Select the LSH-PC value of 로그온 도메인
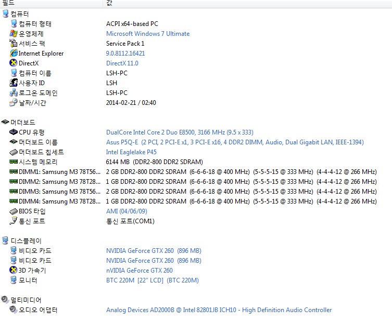Viewport: 392px width, 323px height. tap(117, 93)
